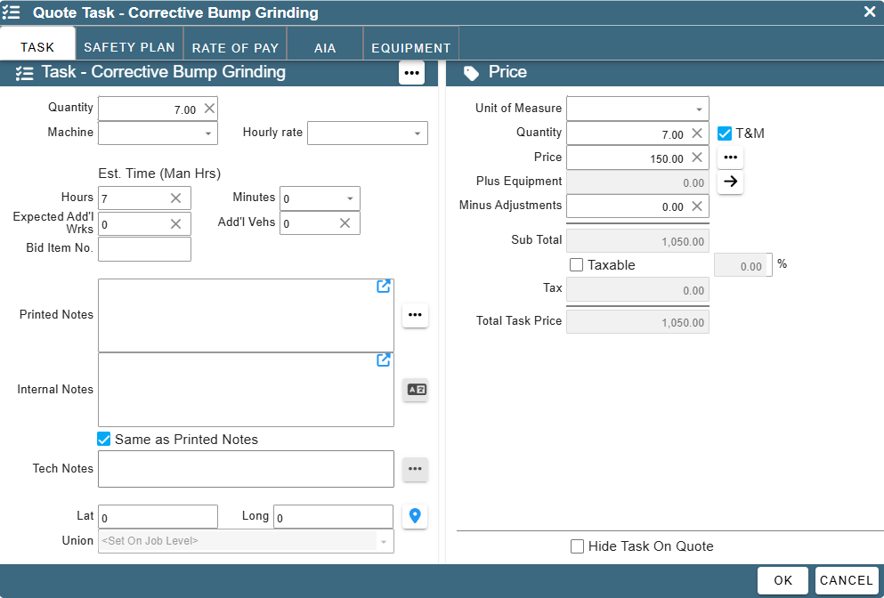Screen dimensions: 884x598
Task: Open the Unit of Measure dropdown
Action: (699, 109)
